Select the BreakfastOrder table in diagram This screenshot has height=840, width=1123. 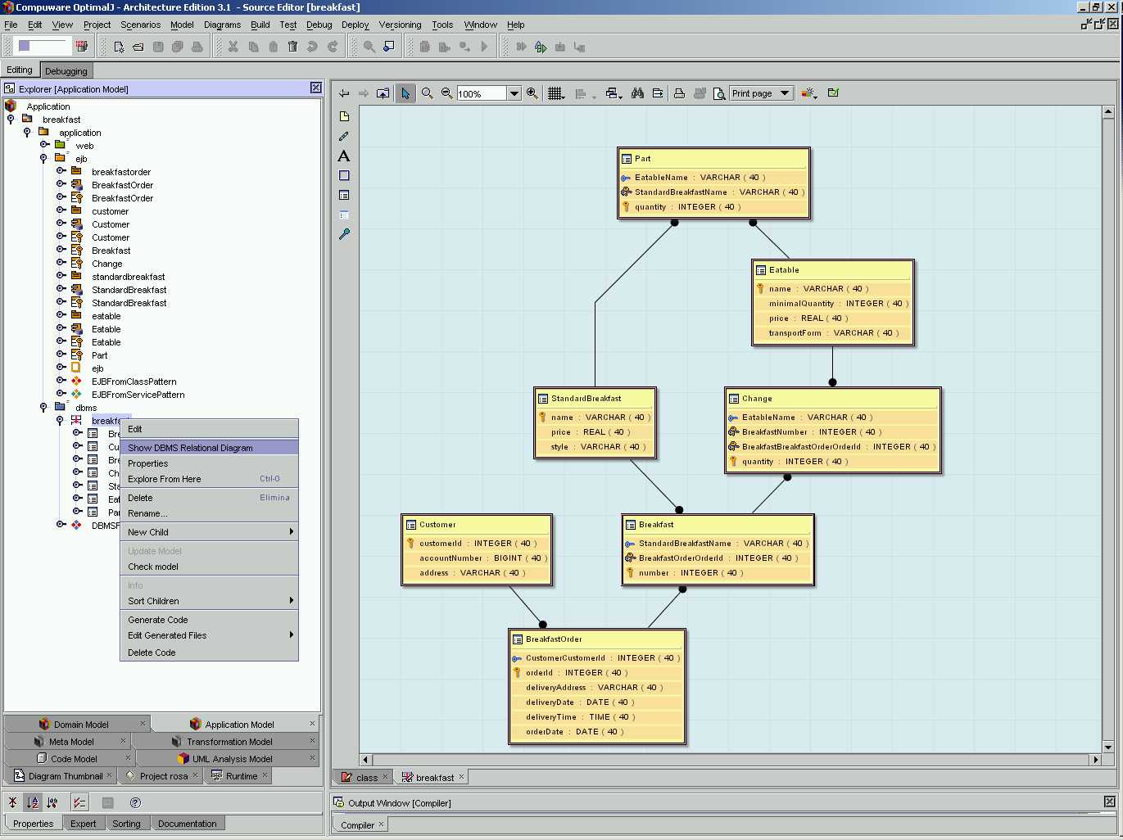pyautogui.click(x=597, y=686)
